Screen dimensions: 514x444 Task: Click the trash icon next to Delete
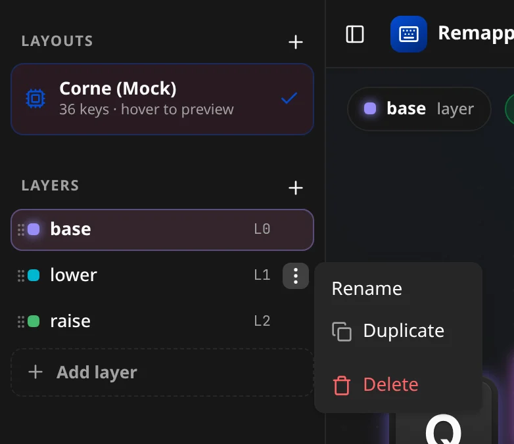pyautogui.click(x=342, y=386)
